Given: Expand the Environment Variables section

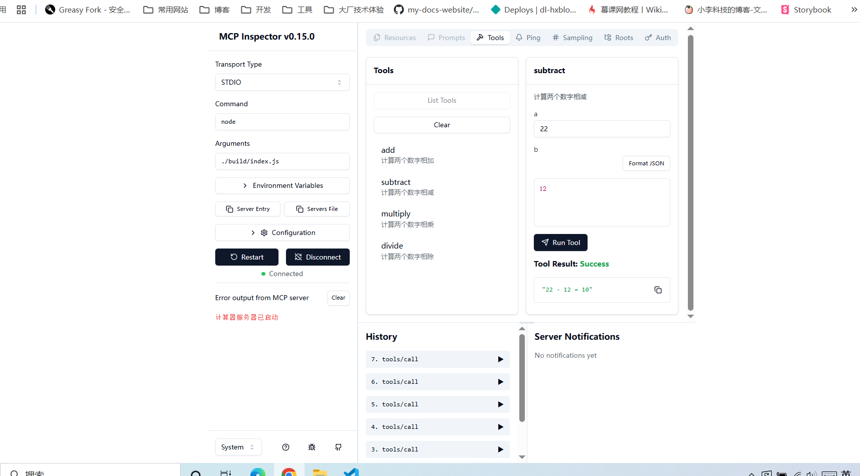Looking at the screenshot, I should (x=282, y=185).
